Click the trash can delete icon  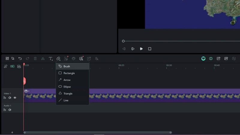point(35,58)
